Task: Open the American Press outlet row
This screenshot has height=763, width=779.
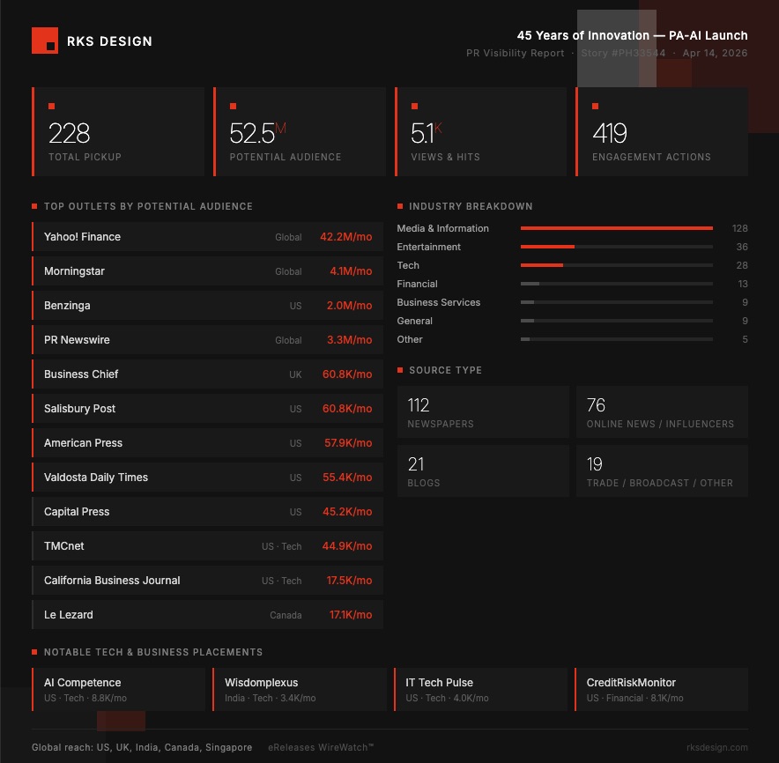Action: (208, 442)
